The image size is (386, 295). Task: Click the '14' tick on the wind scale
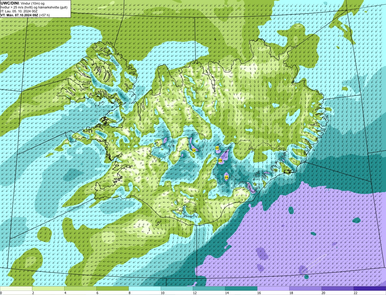tap(227, 293)
